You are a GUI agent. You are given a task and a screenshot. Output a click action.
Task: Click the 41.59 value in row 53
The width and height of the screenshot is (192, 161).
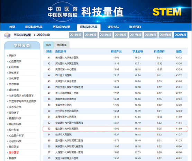point(179,129)
